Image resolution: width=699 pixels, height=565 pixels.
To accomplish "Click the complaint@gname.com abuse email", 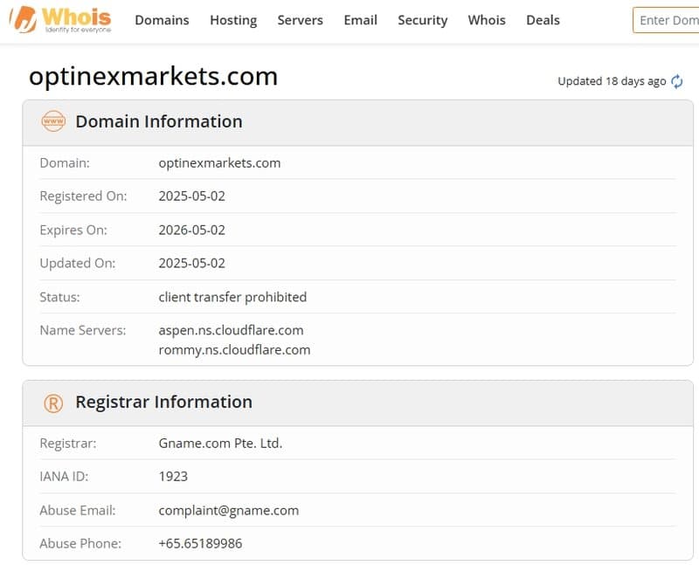I will click(228, 510).
